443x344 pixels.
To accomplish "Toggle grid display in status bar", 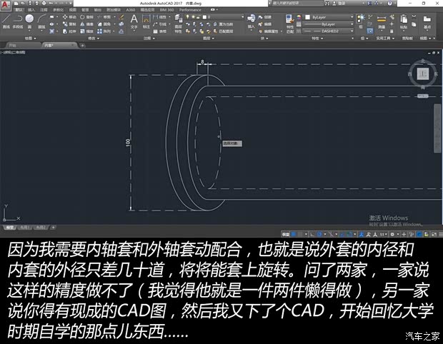I will click(x=294, y=234).
